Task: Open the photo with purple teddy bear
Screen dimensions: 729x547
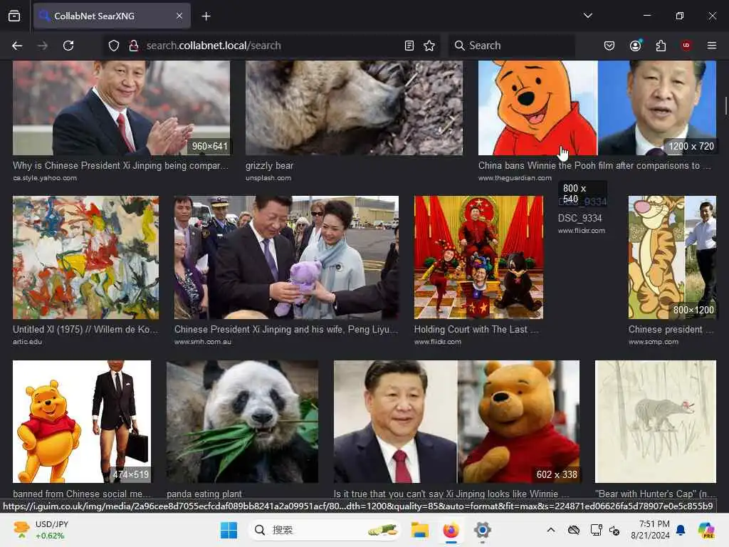Action: pyautogui.click(x=286, y=257)
